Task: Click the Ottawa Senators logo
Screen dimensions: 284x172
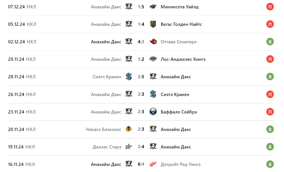Action: point(153,42)
